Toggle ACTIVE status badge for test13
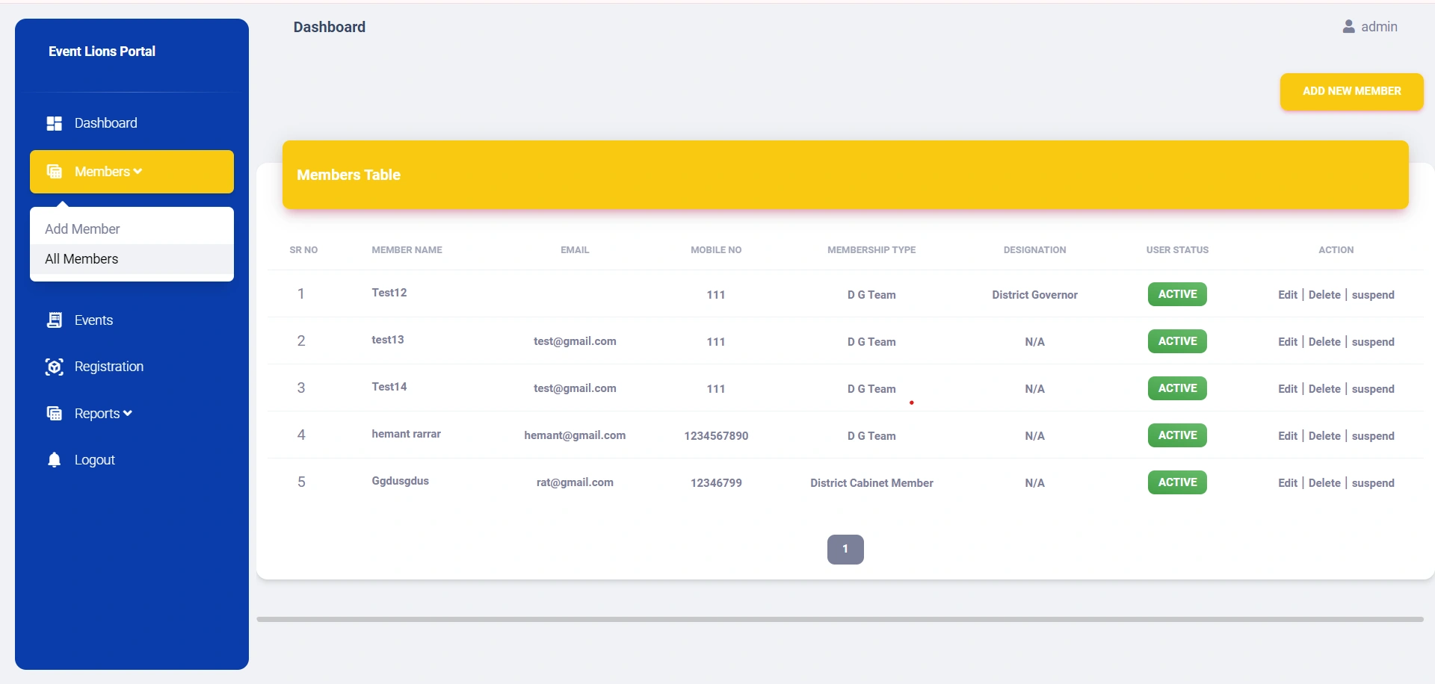This screenshot has height=684, width=1435. (1176, 341)
